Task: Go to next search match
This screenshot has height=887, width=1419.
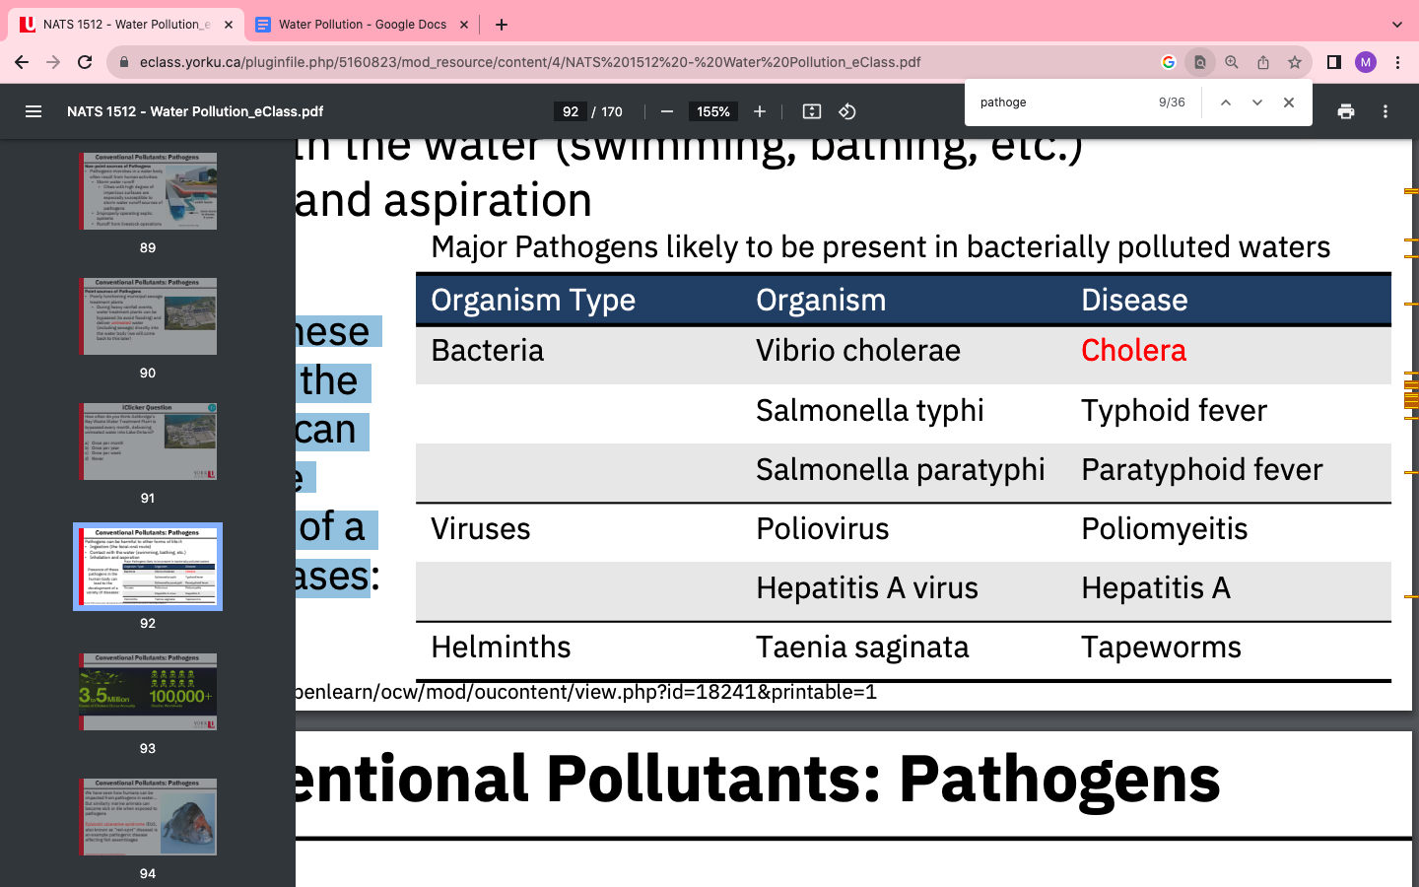Action: point(1257,102)
